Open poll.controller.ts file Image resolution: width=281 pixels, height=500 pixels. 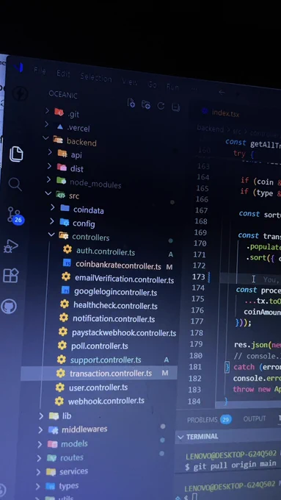100,346
